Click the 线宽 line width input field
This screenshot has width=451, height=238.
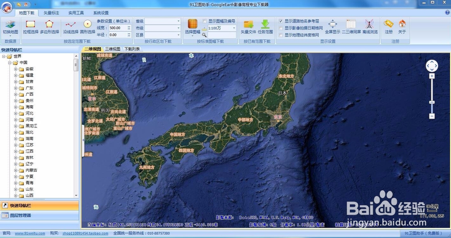click(x=118, y=28)
